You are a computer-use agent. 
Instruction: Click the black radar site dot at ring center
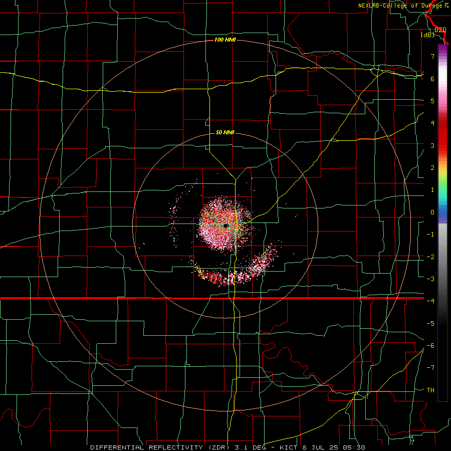tap(226, 226)
